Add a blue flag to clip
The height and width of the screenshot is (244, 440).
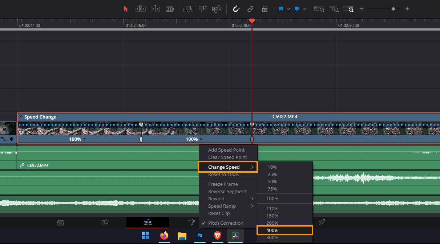click(281, 9)
